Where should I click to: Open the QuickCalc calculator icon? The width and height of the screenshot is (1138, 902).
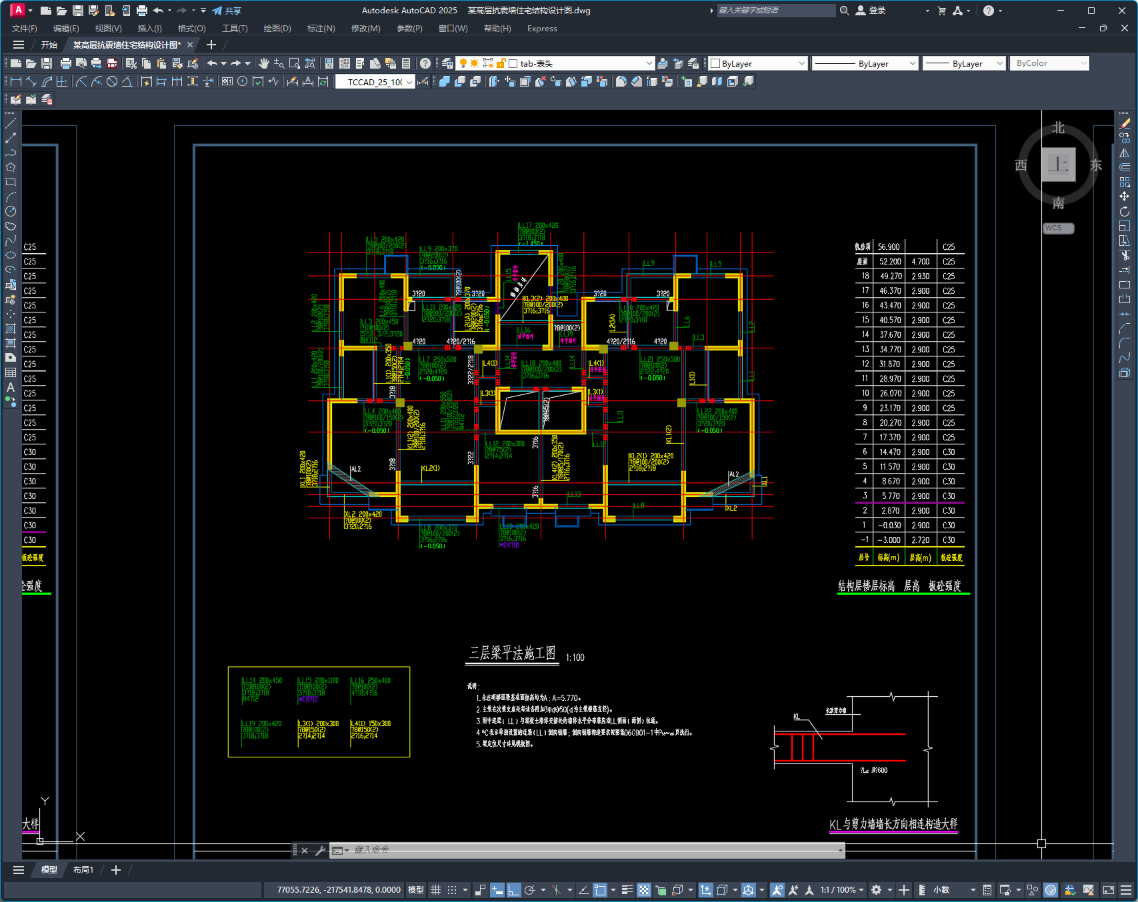click(406, 63)
